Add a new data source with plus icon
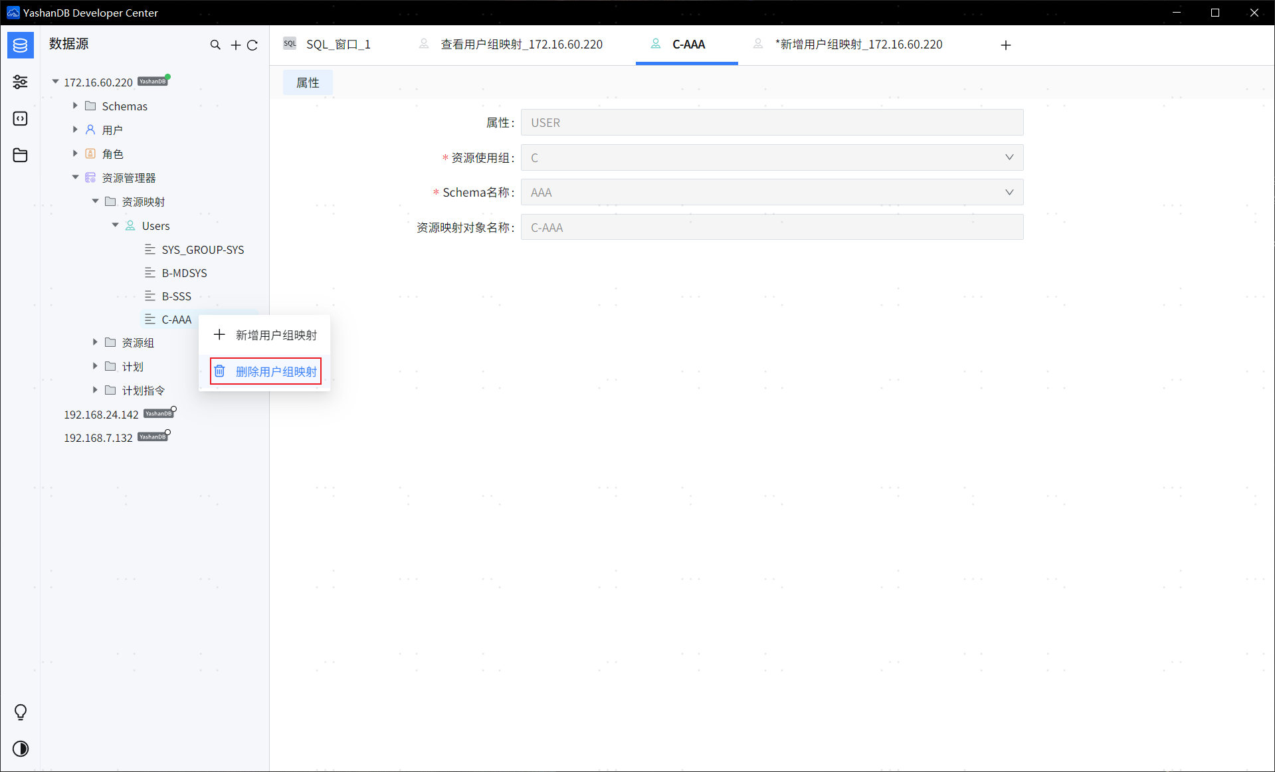Image resolution: width=1275 pixels, height=772 pixels. 236,45
